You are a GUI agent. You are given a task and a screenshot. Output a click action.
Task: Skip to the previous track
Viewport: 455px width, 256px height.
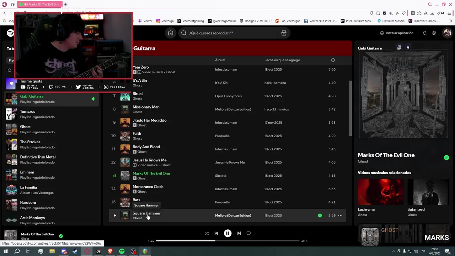[x=216, y=233]
